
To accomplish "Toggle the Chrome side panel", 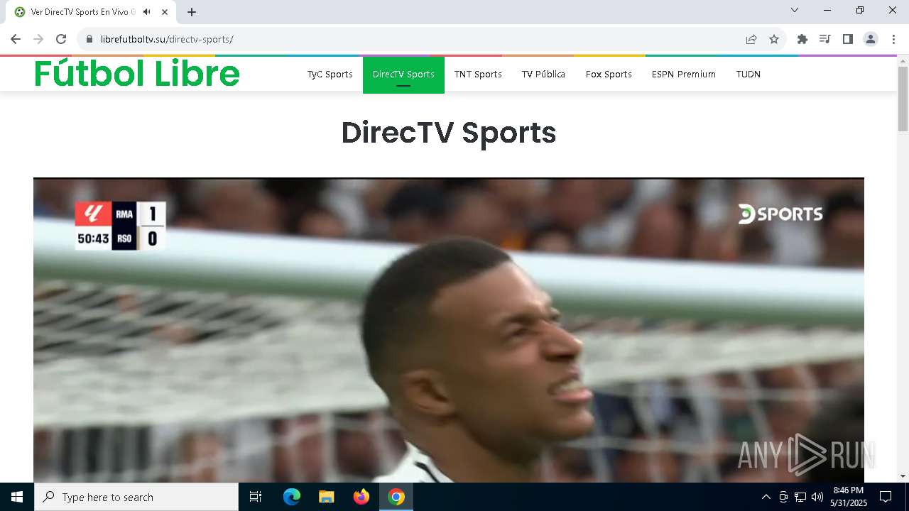I will [x=848, y=39].
